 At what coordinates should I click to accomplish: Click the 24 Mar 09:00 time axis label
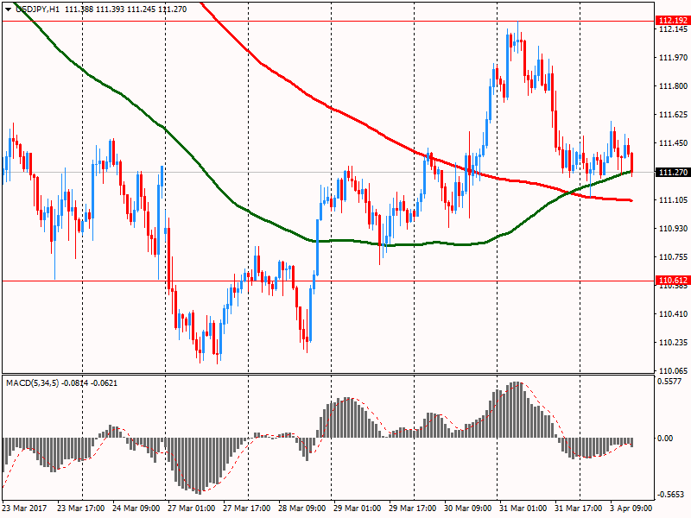[x=136, y=509]
